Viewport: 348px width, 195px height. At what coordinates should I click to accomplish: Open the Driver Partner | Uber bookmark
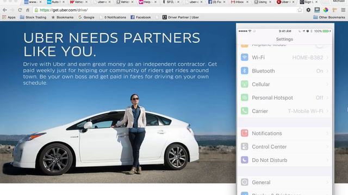coord(181,17)
